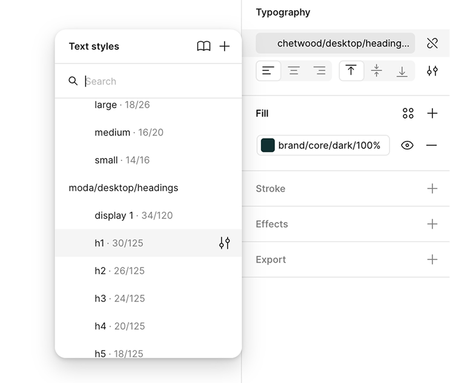Add a stroke in the Stroke section
Image resolution: width=450 pixels, height=383 pixels.
tap(432, 189)
